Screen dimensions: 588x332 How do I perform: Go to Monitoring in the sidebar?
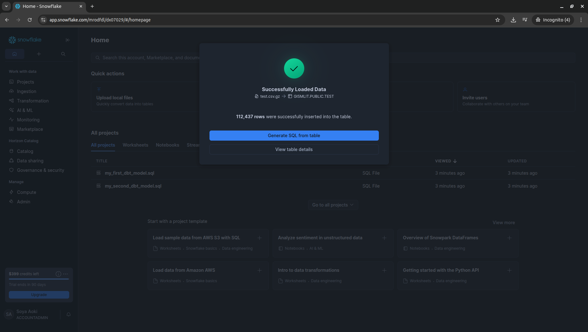coord(28,120)
